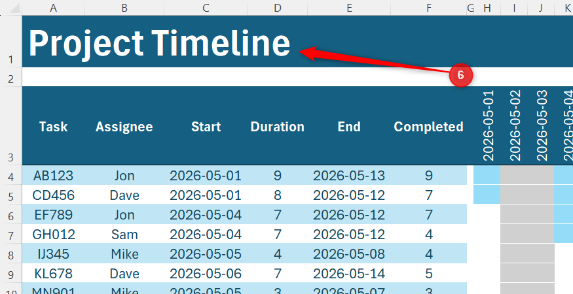The image size is (573, 294).
Task: Select duration 4 for task IJ345
Action: pyautogui.click(x=278, y=253)
